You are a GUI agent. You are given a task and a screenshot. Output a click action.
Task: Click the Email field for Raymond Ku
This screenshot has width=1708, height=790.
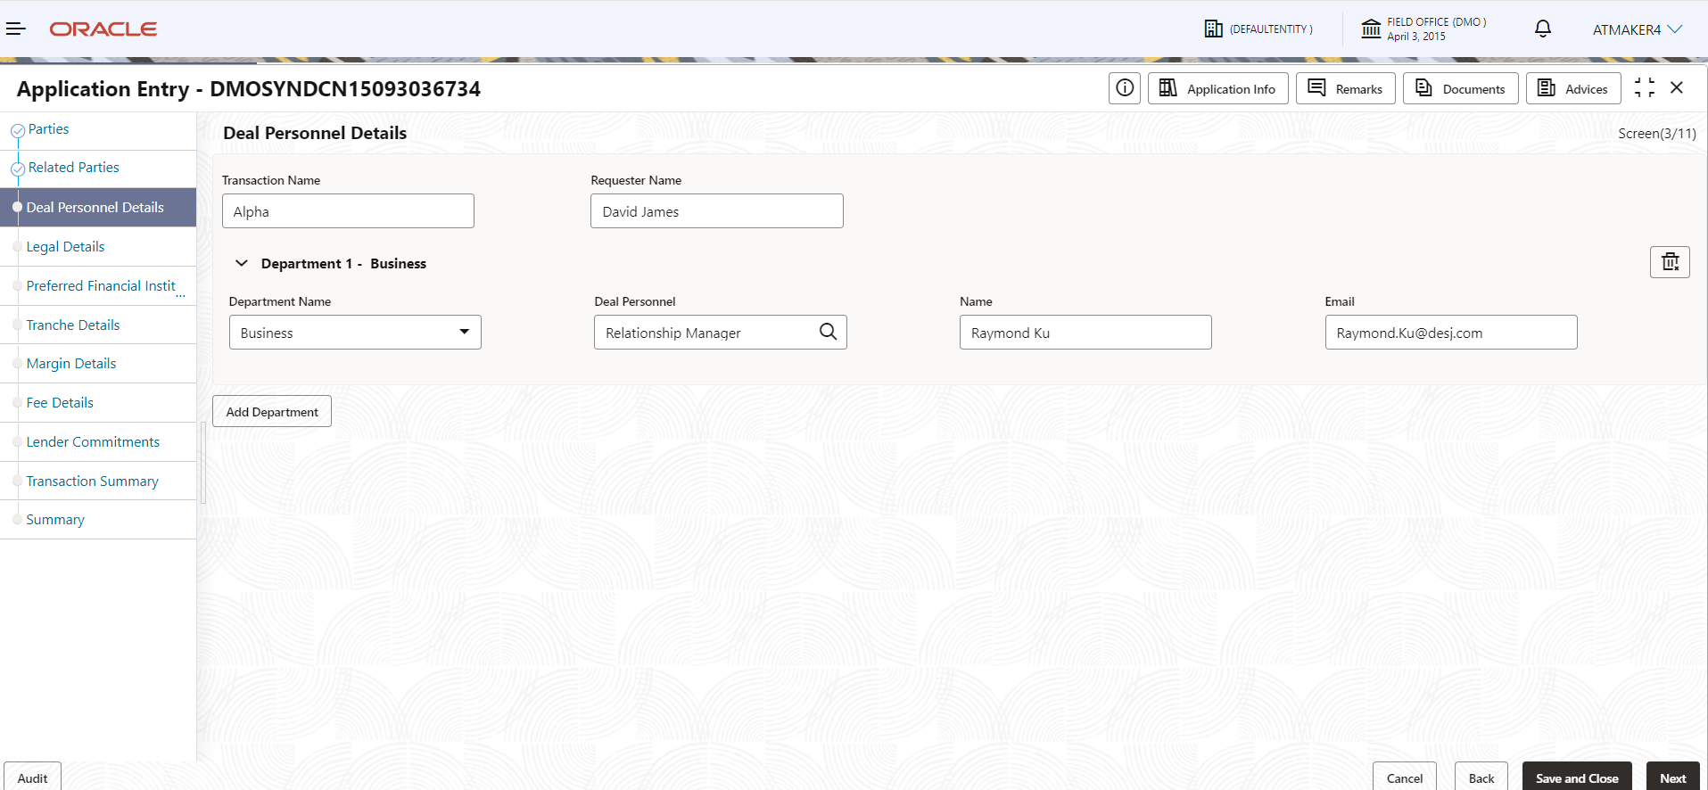tap(1450, 333)
